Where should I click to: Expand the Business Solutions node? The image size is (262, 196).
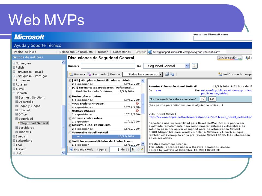coord(17,97)
